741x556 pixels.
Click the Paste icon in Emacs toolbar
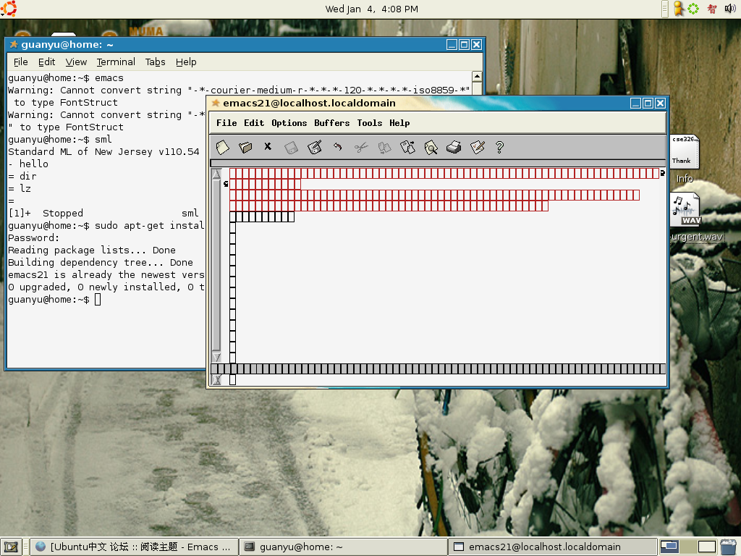click(407, 148)
